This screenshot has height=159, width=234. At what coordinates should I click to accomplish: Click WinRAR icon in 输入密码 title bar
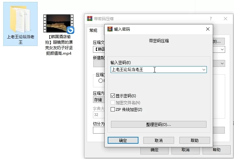point(110,29)
